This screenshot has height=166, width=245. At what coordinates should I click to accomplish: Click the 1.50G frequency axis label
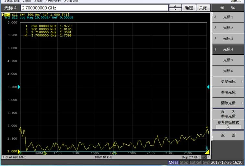pos(95,153)
